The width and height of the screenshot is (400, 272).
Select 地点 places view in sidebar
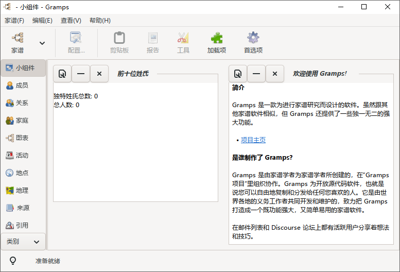23,173
